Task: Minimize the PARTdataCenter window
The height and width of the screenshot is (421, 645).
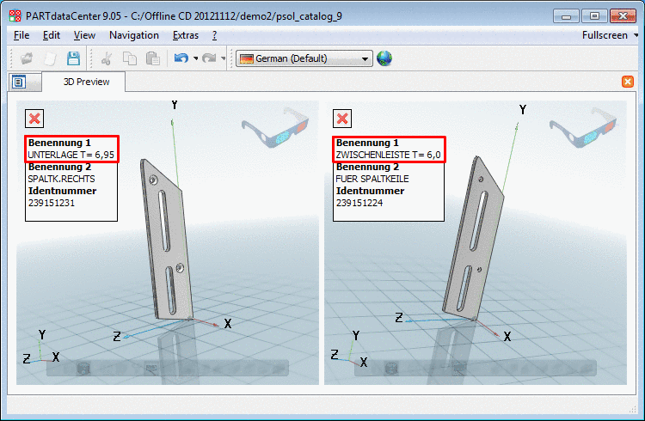Action: [x=566, y=16]
